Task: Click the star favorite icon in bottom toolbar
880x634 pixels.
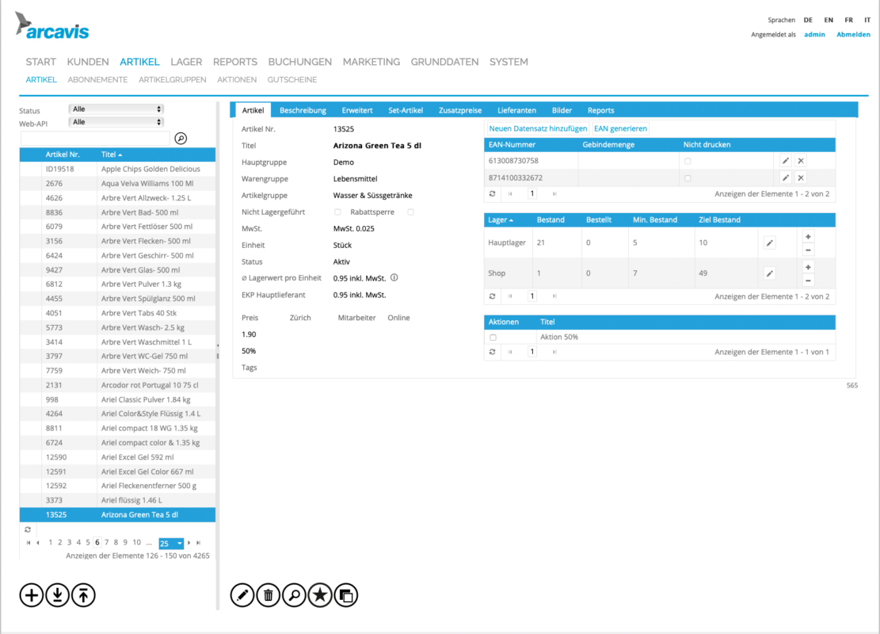Action: pyautogui.click(x=320, y=595)
